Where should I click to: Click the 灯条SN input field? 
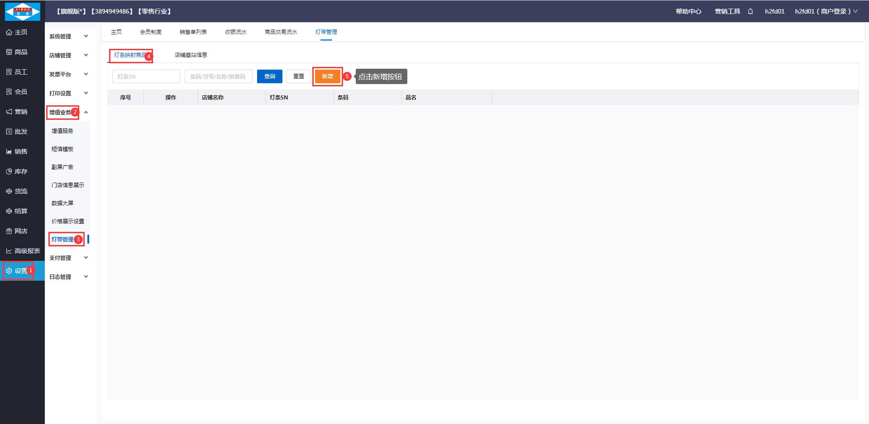click(x=146, y=77)
